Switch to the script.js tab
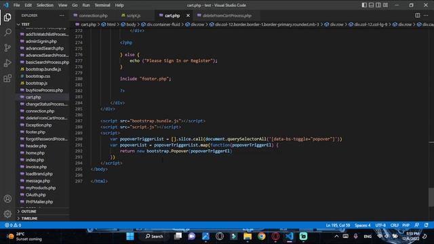Viewport: 434px width, 244px height. coord(134,16)
